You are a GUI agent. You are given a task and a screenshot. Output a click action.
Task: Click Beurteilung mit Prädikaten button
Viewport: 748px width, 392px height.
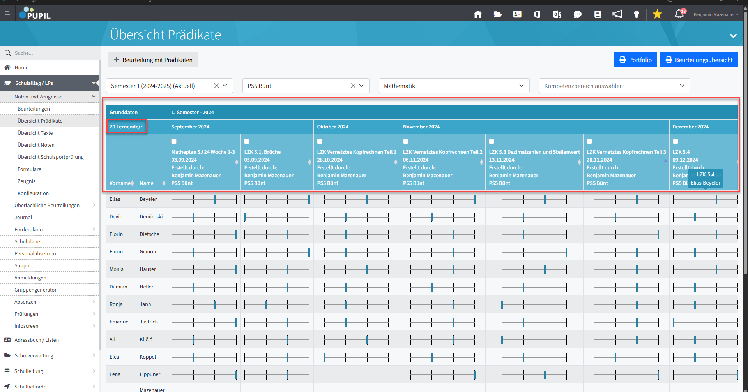(x=153, y=60)
